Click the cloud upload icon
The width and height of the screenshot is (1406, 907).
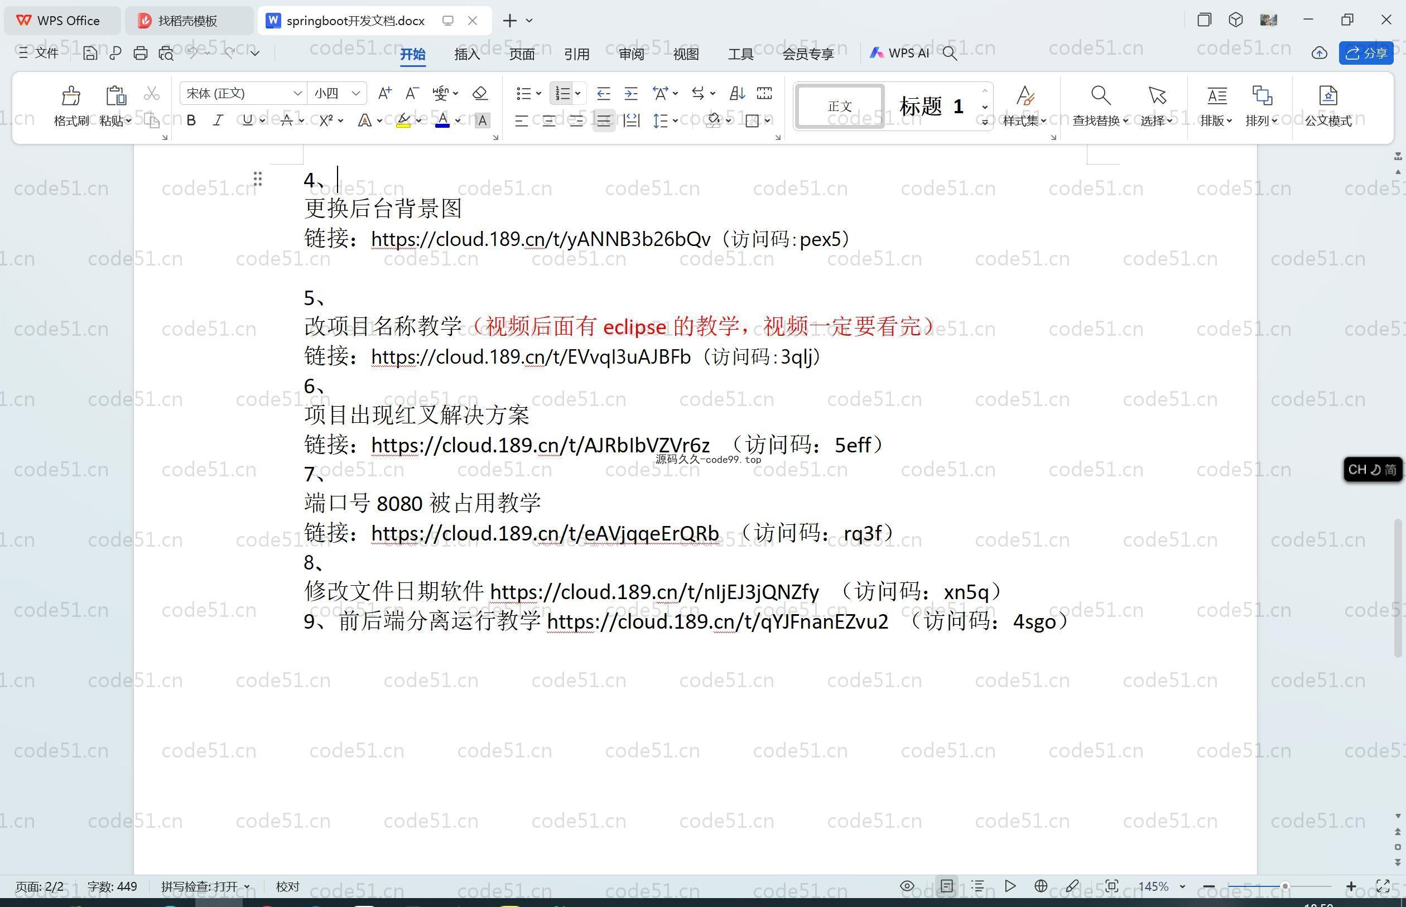[x=1319, y=53]
